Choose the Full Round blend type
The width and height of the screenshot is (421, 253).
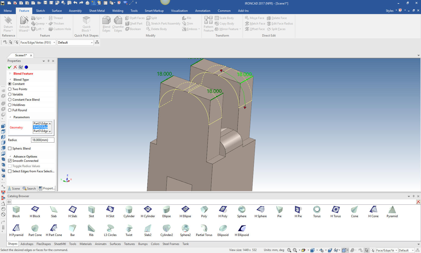coord(10,110)
